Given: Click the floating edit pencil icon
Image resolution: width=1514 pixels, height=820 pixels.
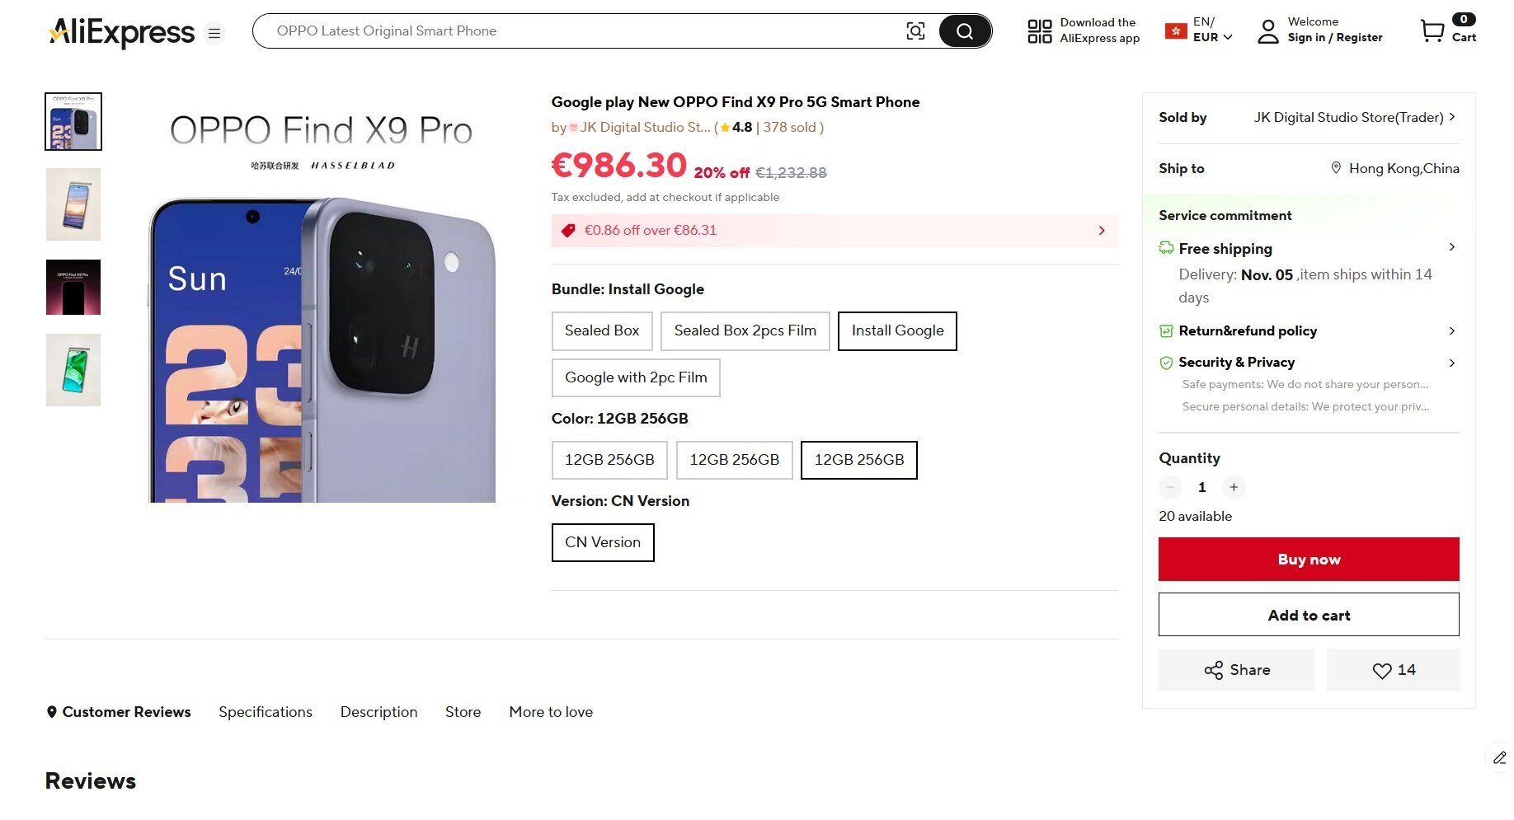Looking at the screenshot, I should coord(1499,757).
